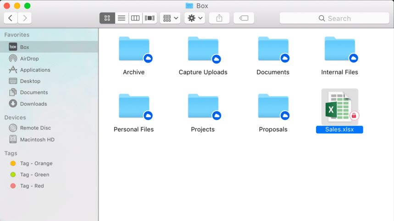Go forward with the right chevron
The width and height of the screenshot is (394, 221).
click(25, 18)
